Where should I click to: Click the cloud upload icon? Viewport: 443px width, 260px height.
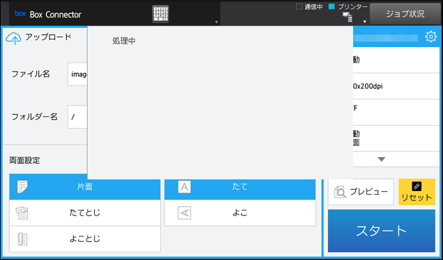pyautogui.click(x=13, y=38)
